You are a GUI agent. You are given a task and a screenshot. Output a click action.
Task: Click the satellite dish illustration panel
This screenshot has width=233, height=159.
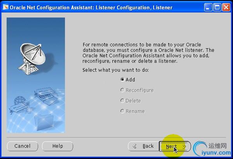click(x=36, y=75)
